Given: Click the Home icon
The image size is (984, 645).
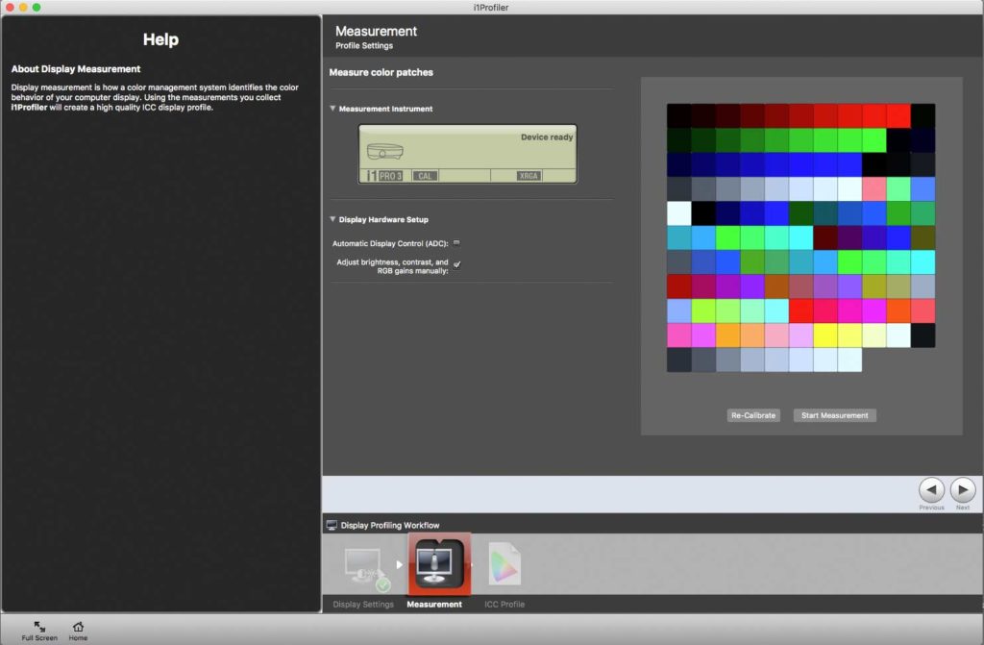Looking at the screenshot, I should 78,627.
